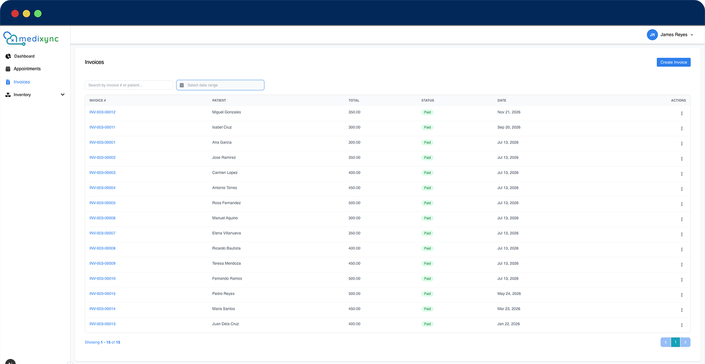This screenshot has height=364, width=705.
Task: Open actions menu for Carmen Lopez's invoice
Action: tap(681, 174)
